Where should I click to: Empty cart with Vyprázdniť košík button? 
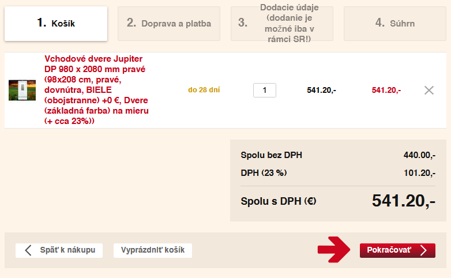click(153, 250)
